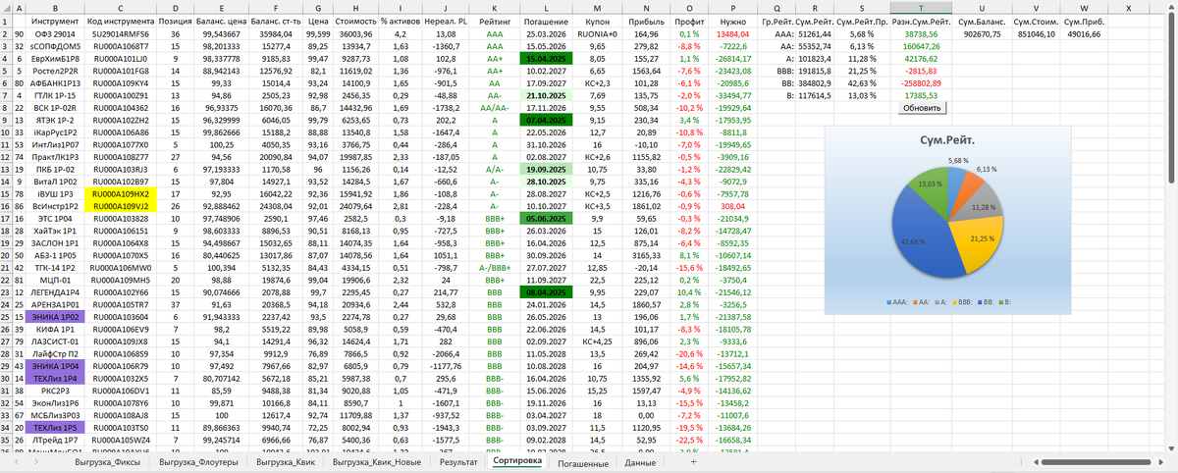The width and height of the screenshot is (1178, 473).
Task: Open the Погашенные sheet tab
Action: pyautogui.click(x=583, y=461)
